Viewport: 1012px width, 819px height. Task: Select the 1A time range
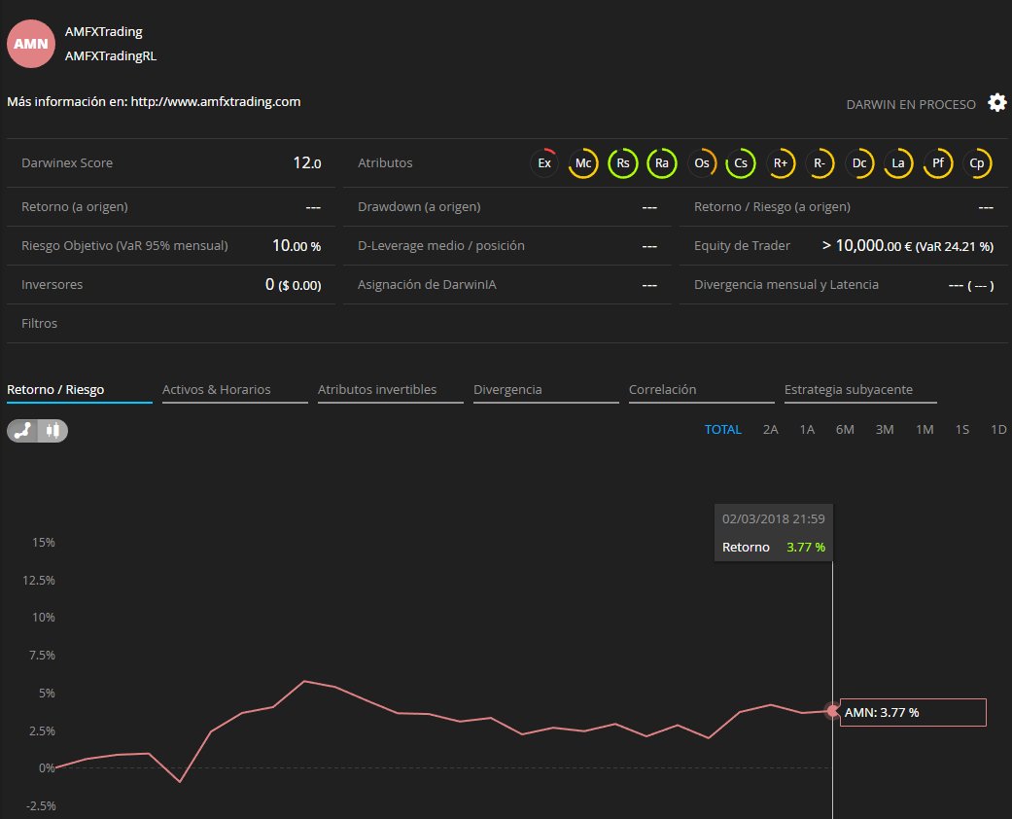click(x=808, y=430)
